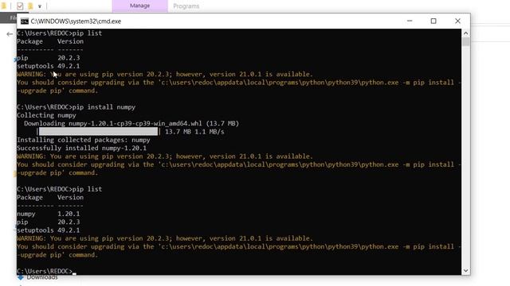Click the Programs title in File Explorer
510x286 pixels.
pyautogui.click(x=186, y=6)
